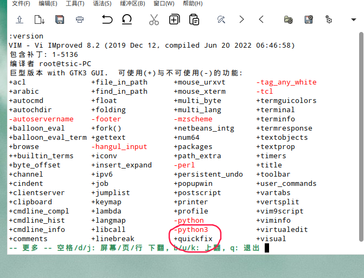Screen dimensions: 364x278
Task: Click the +balloon_eval_term entry
Action: (x=48, y=138)
